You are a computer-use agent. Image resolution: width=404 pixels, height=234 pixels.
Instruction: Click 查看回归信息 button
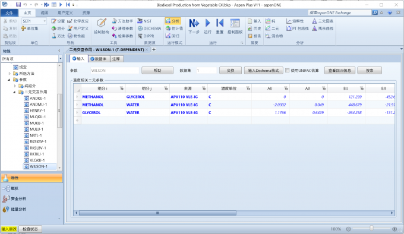tap(340, 71)
